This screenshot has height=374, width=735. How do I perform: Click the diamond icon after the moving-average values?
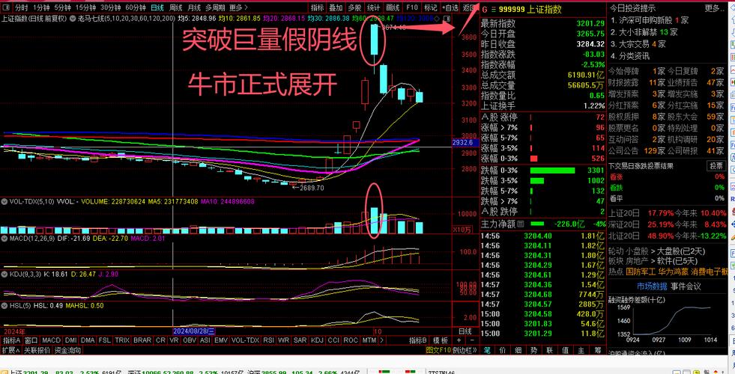[x=436, y=18]
